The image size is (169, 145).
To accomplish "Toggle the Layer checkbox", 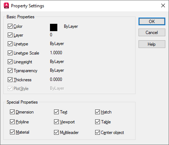I will [x=10, y=35].
